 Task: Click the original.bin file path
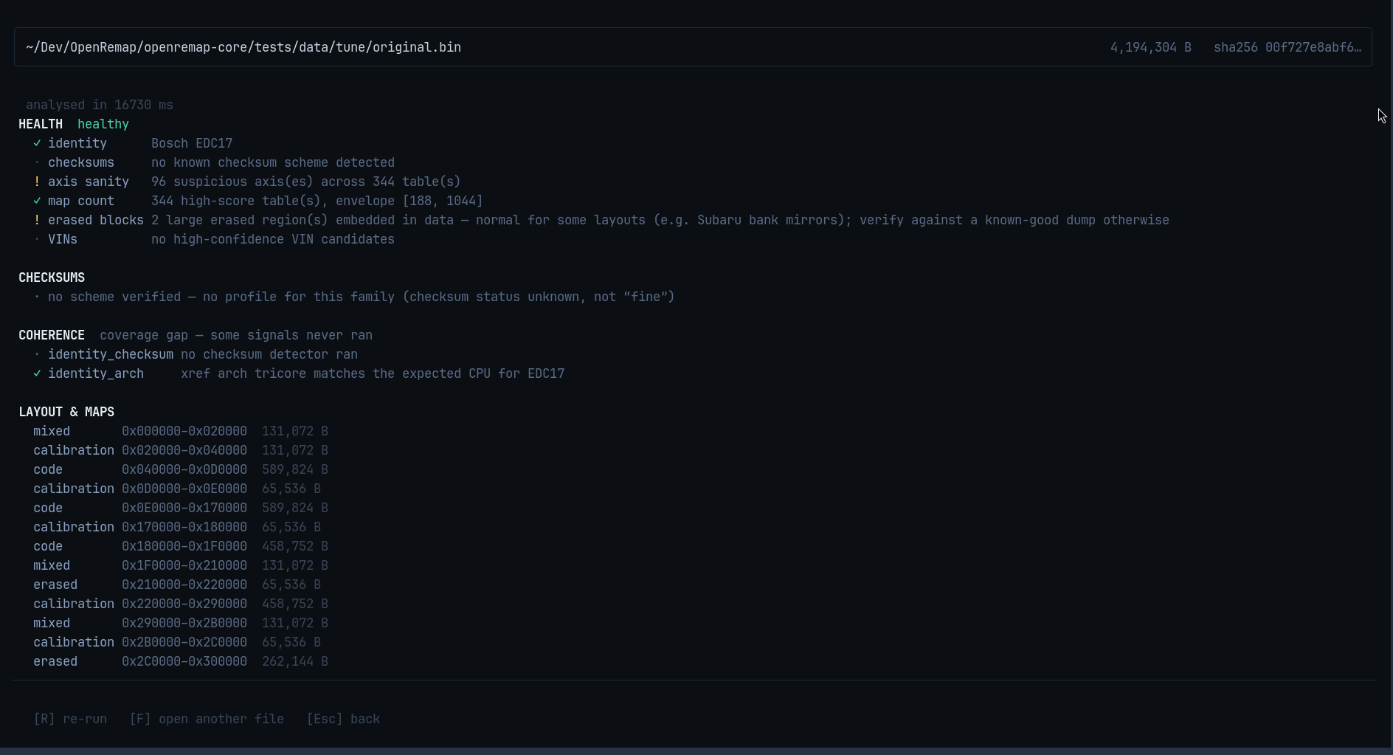tap(243, 47)
